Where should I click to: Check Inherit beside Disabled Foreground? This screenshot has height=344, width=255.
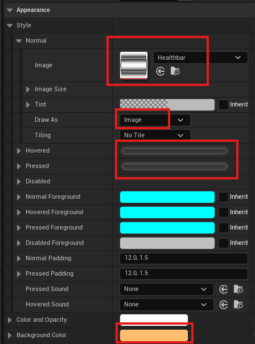[x=224, y=243]
